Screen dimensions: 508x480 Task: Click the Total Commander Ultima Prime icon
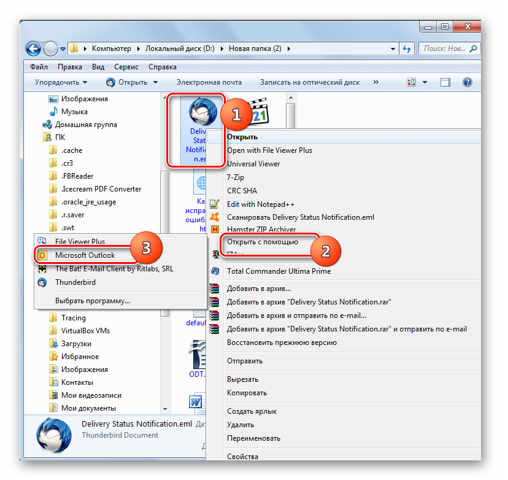pyautogui.click(x=215, y=271)
